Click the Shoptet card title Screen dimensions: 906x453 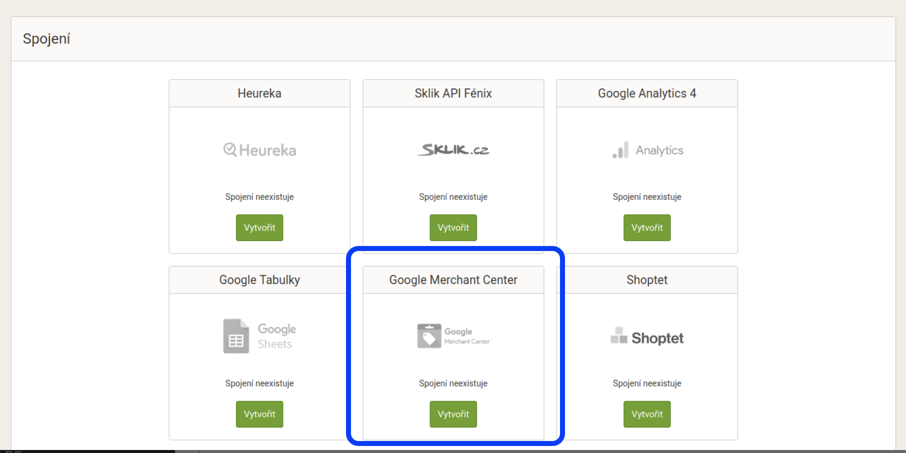647,280
